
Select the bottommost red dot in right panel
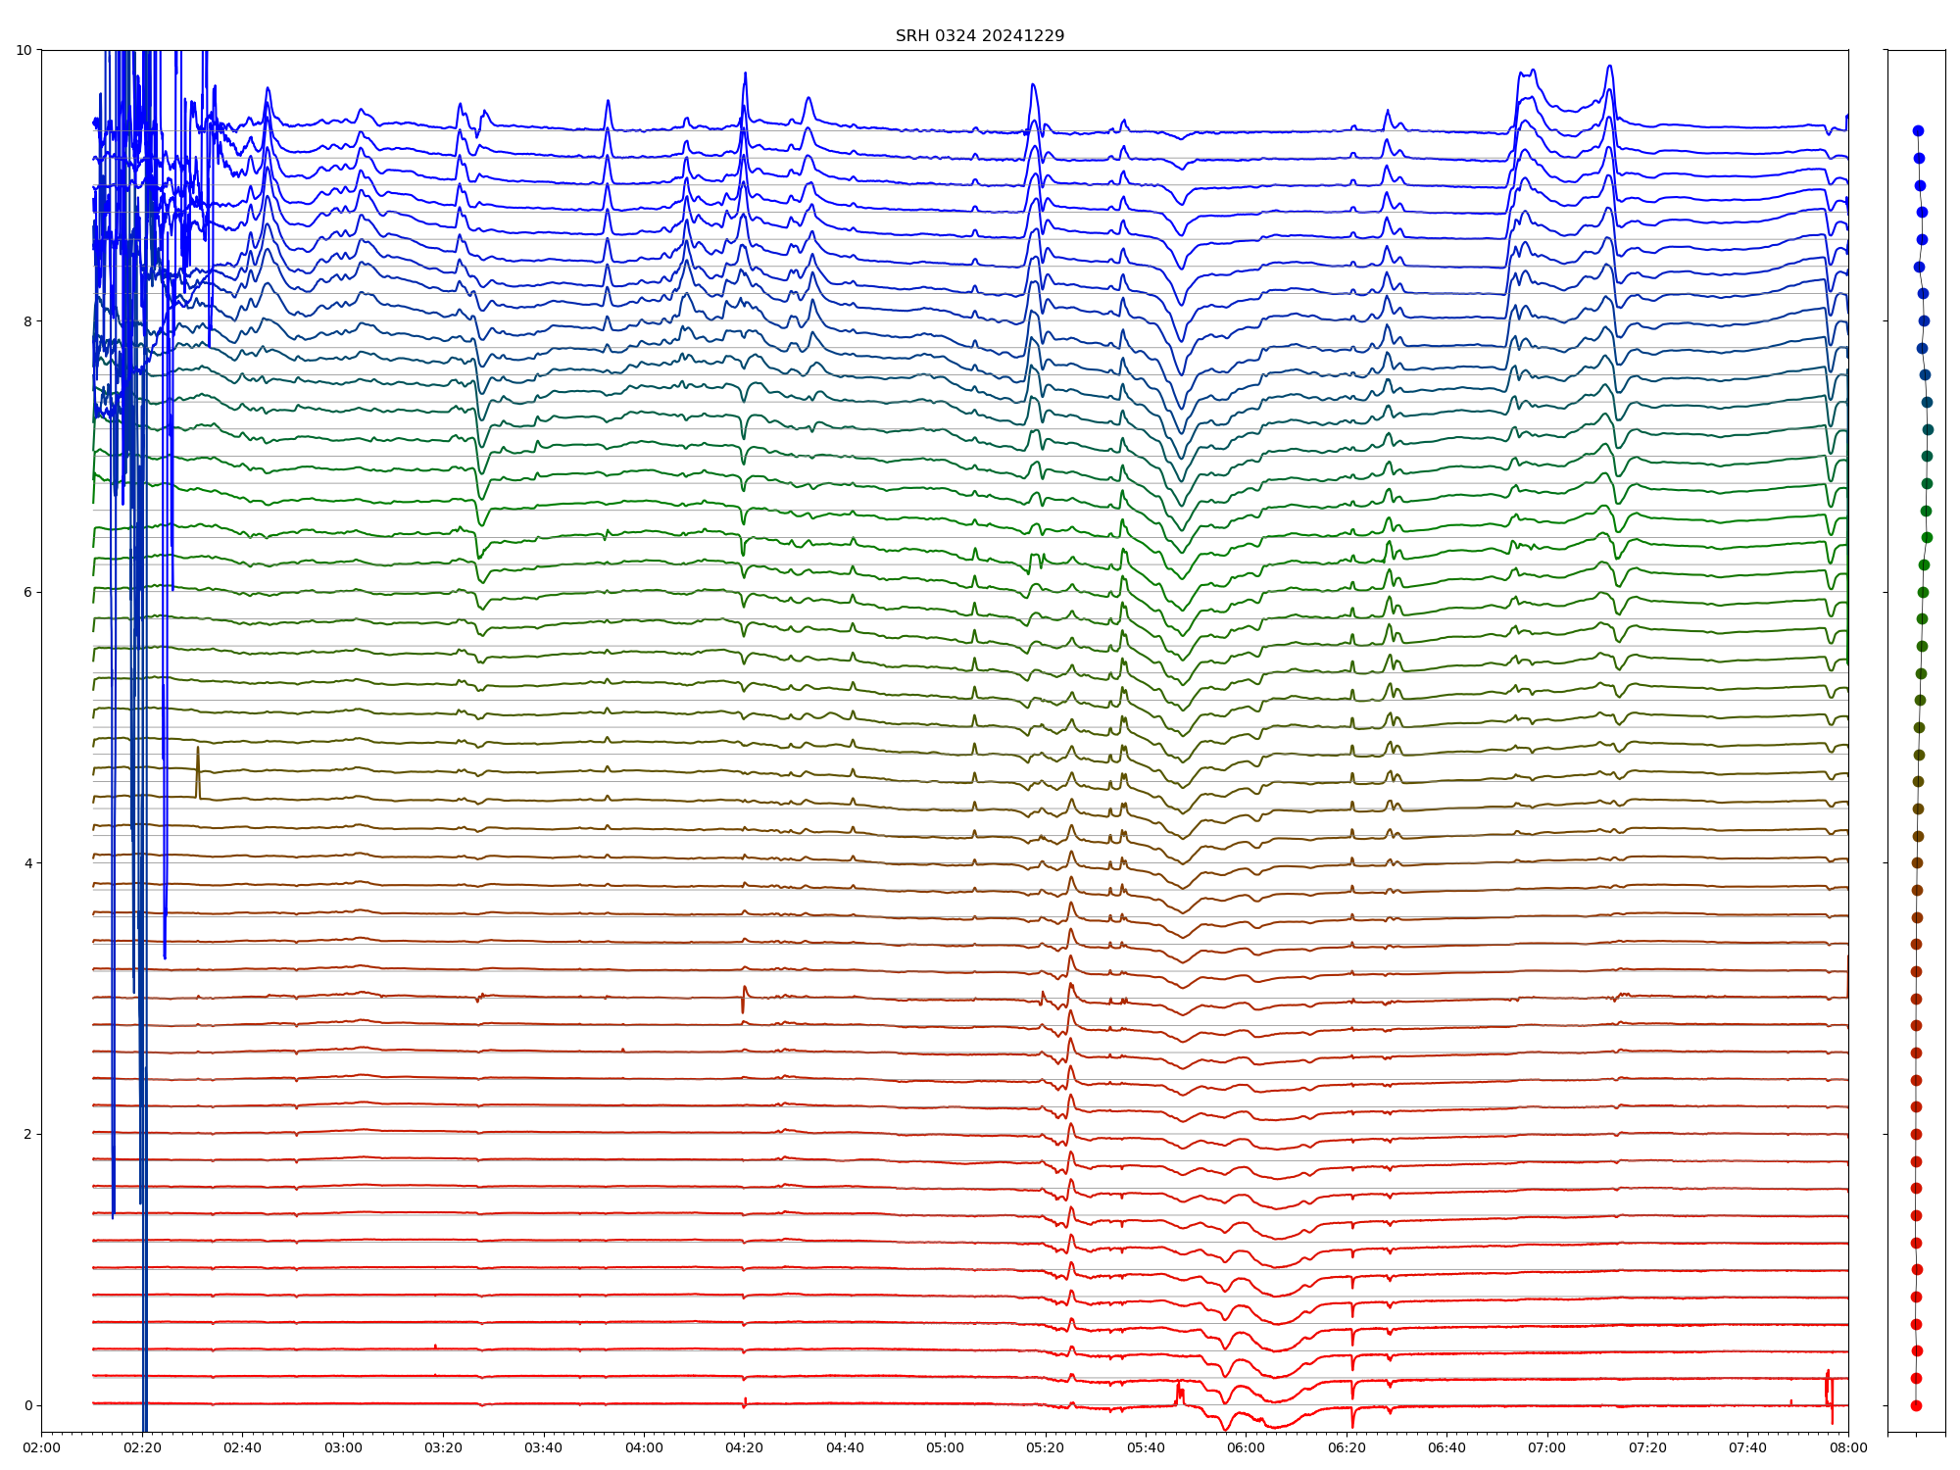[x=1916, y=1405]
